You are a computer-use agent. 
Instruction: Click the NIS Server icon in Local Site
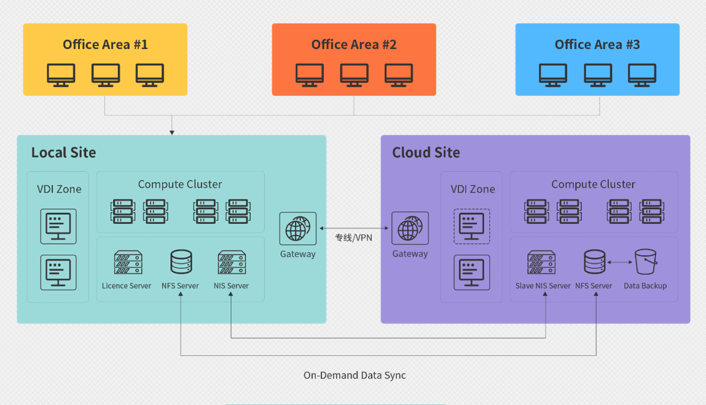pos(232,262)
